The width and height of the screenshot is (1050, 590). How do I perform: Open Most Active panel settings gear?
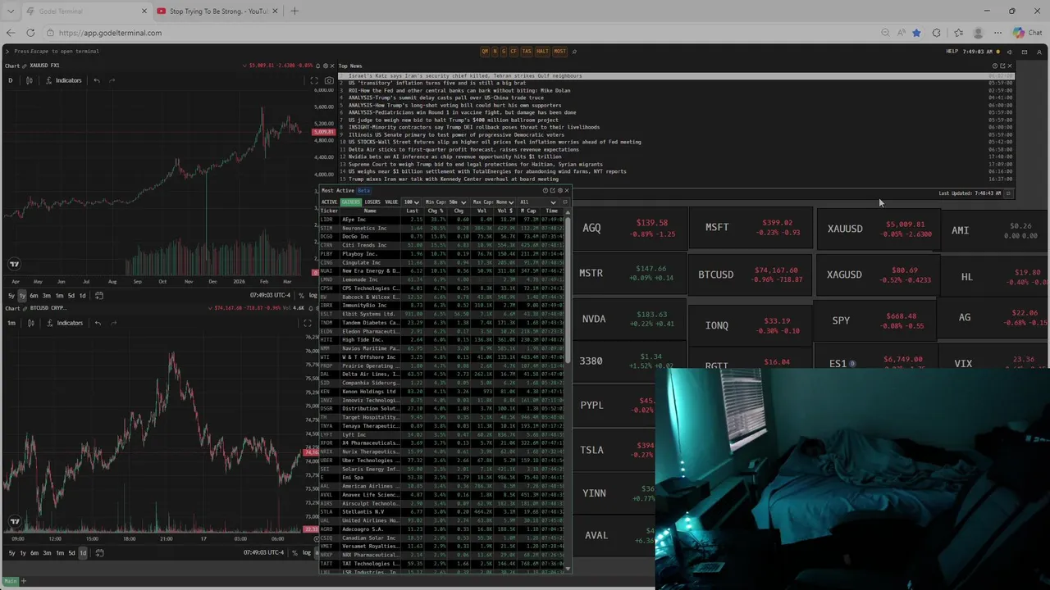click(x=559, y=190)
